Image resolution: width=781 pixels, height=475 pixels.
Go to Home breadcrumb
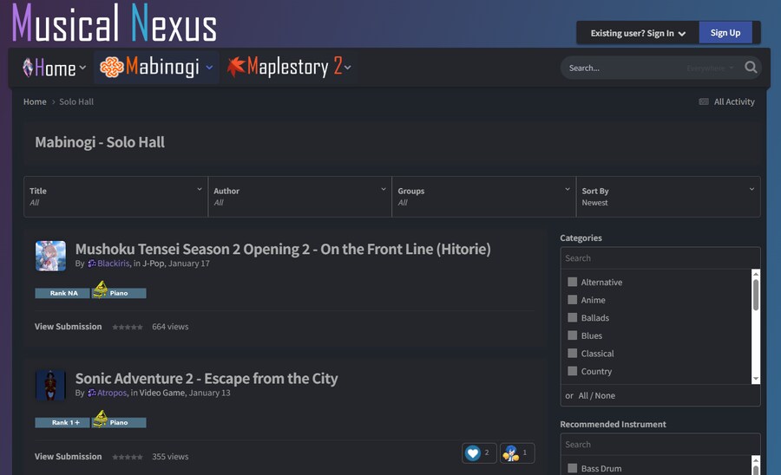[x=35, y=101]
